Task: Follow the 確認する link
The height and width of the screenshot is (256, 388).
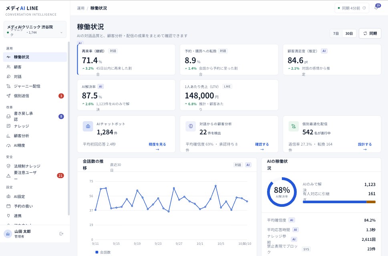Action: click(262, 146)
